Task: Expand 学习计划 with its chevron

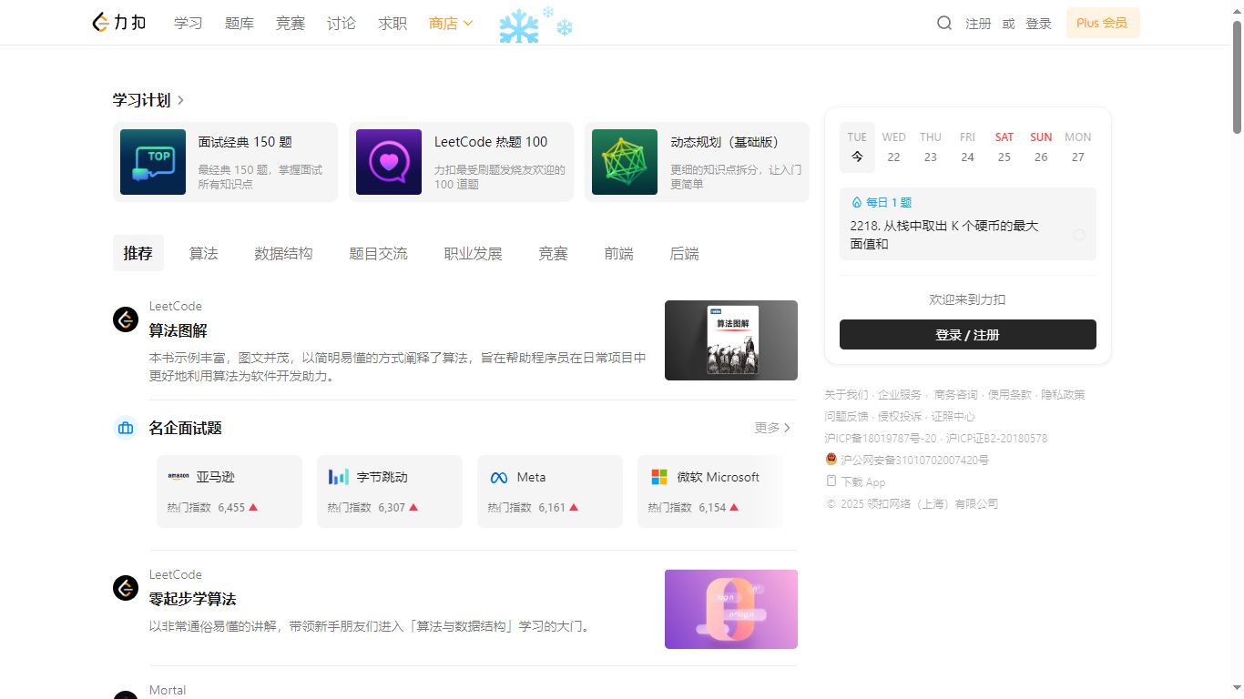Action: click(179, 100)
